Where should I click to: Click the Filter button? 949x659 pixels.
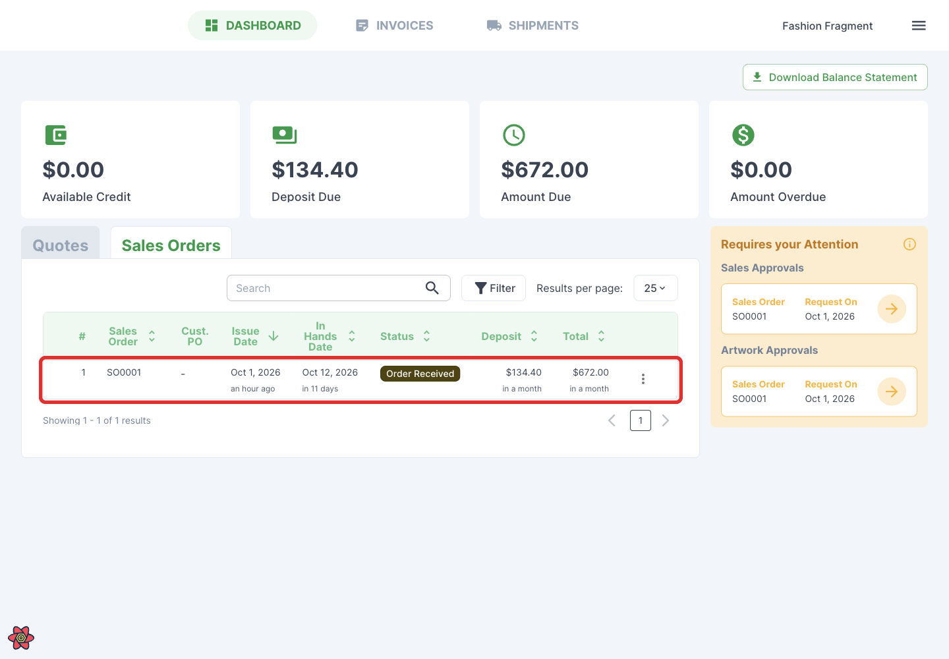(x=494, y=288)
